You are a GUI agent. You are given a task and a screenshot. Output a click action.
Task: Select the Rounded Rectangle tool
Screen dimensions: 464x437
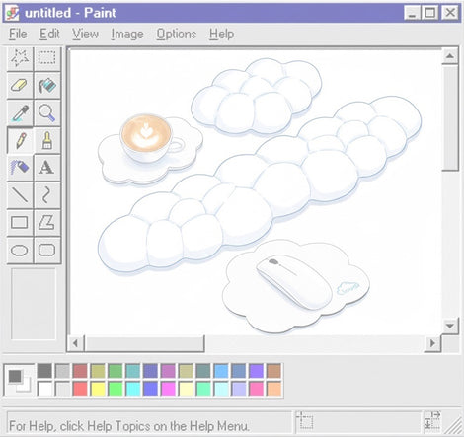47,251
